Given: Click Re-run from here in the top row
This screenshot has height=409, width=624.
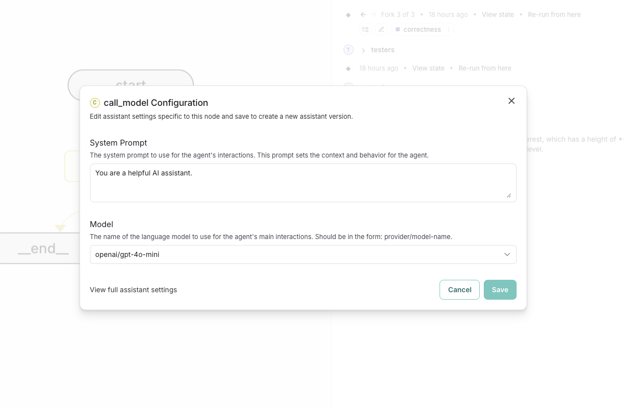Looking at the screenshot, I should point(554,14).
